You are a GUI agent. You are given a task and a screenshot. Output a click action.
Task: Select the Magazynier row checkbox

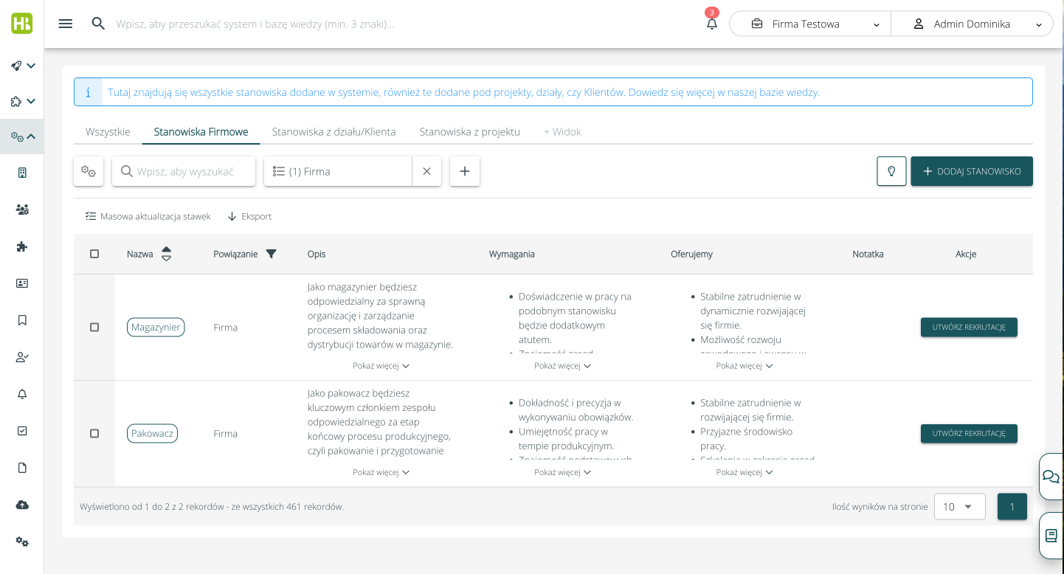tap(94, 328)
